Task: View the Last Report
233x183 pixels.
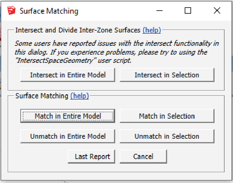Action: point(92,157)
